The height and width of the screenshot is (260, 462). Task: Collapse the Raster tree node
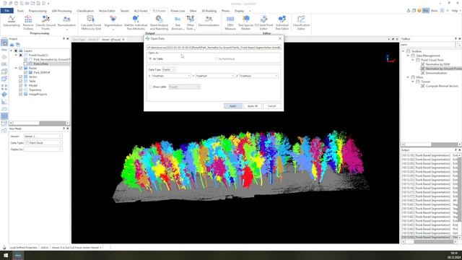pyautogui.click(x=16, y=68)
